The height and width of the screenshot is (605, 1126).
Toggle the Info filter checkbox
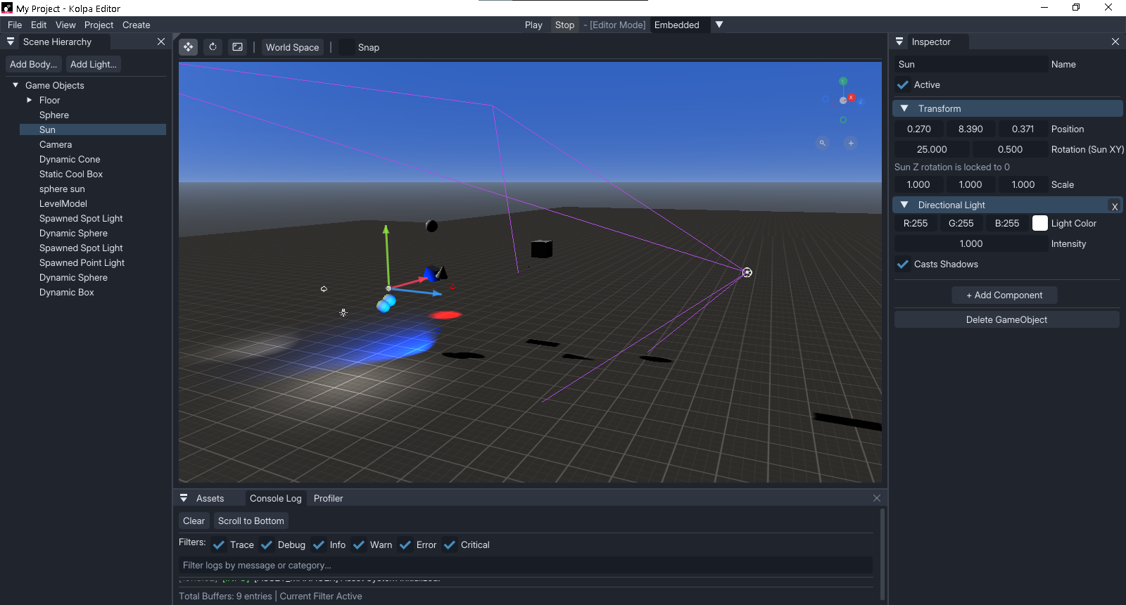coord(319,544)
